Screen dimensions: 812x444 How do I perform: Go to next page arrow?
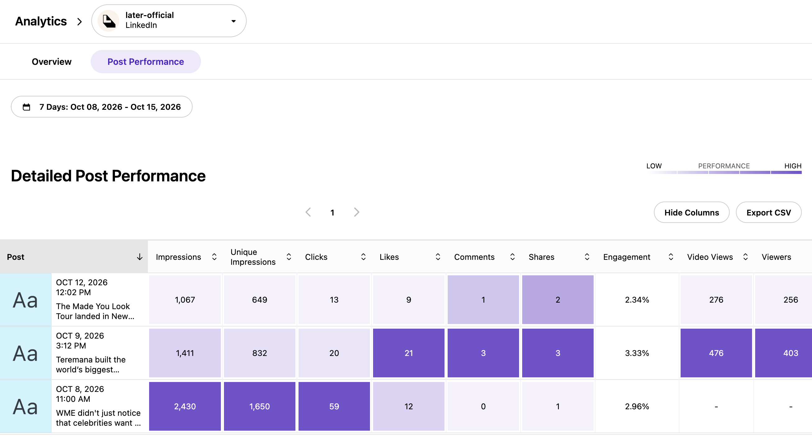point(357,212)
